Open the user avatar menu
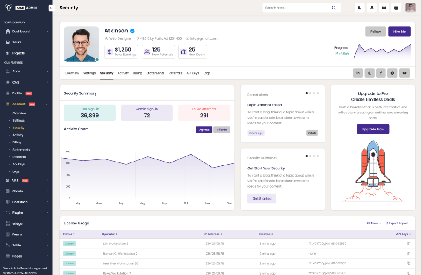 point(410,8)
